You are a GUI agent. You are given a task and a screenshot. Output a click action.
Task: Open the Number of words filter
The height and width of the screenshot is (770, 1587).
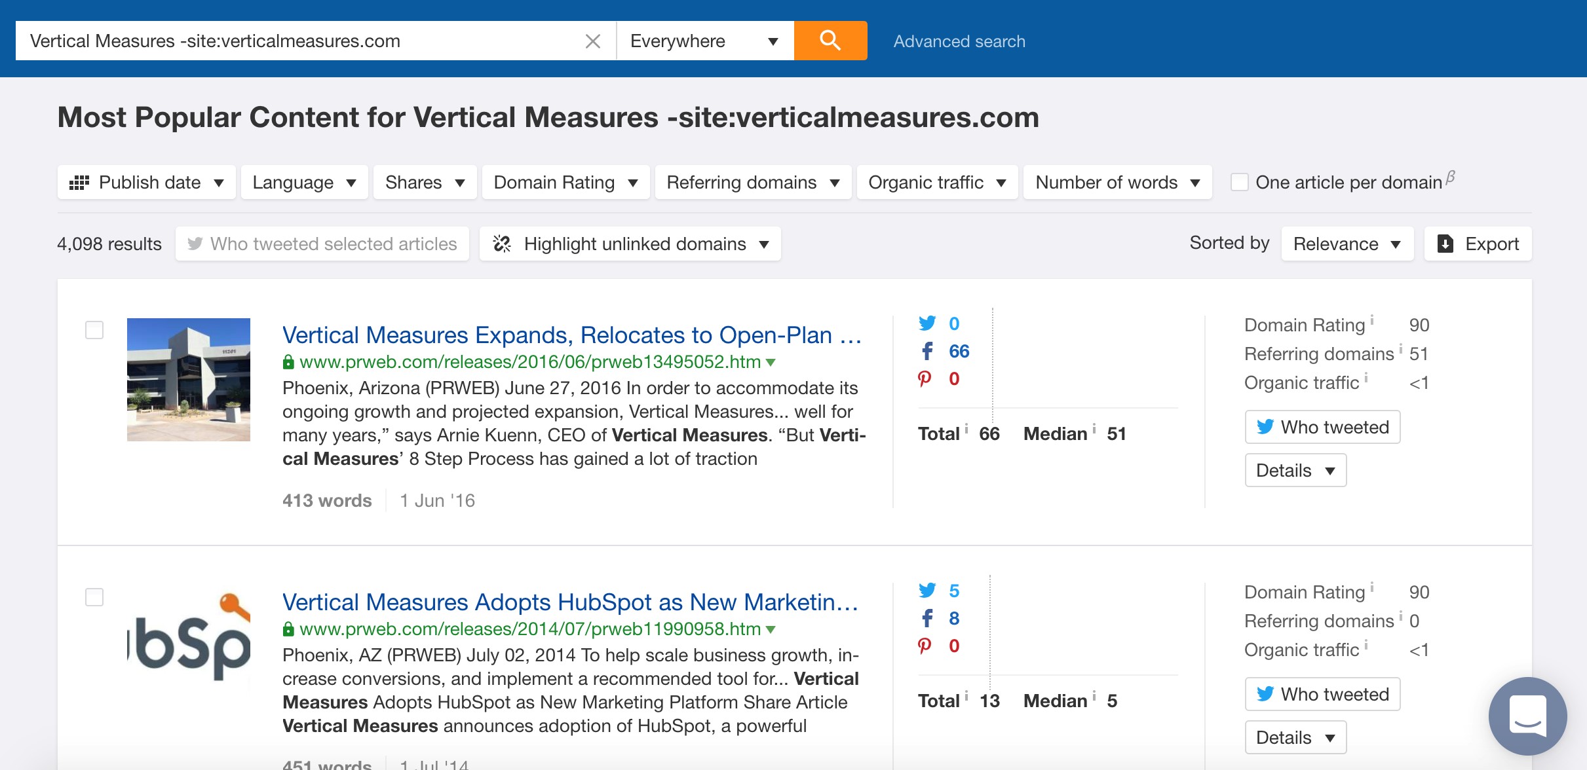pyautogui.click(x=1118, y=182)
